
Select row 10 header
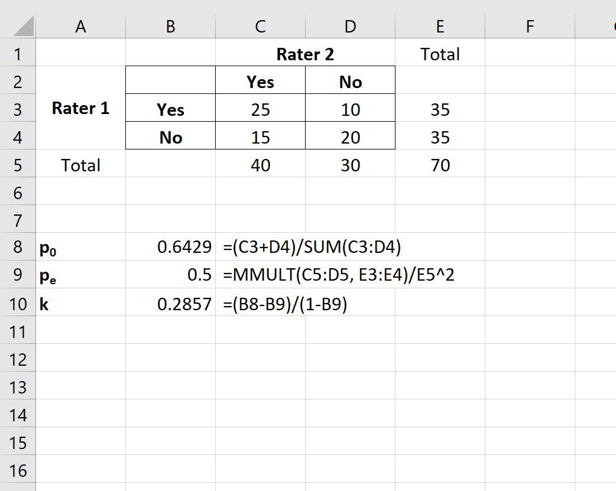(18, 304)
